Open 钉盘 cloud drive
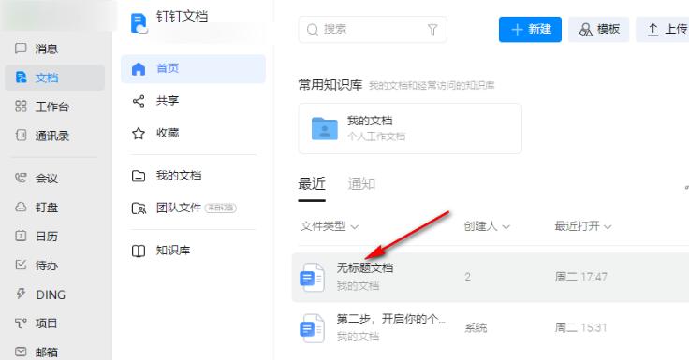 tap(37, 208)
